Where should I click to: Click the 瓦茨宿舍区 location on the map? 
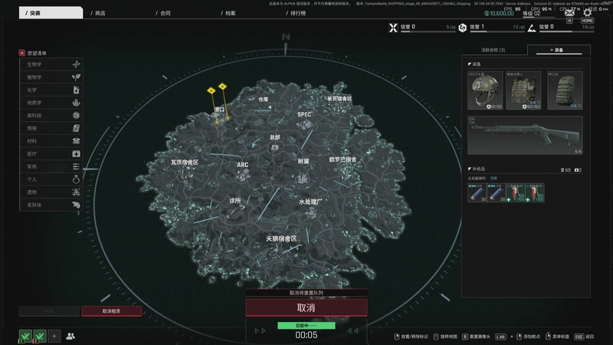point(185,162)
